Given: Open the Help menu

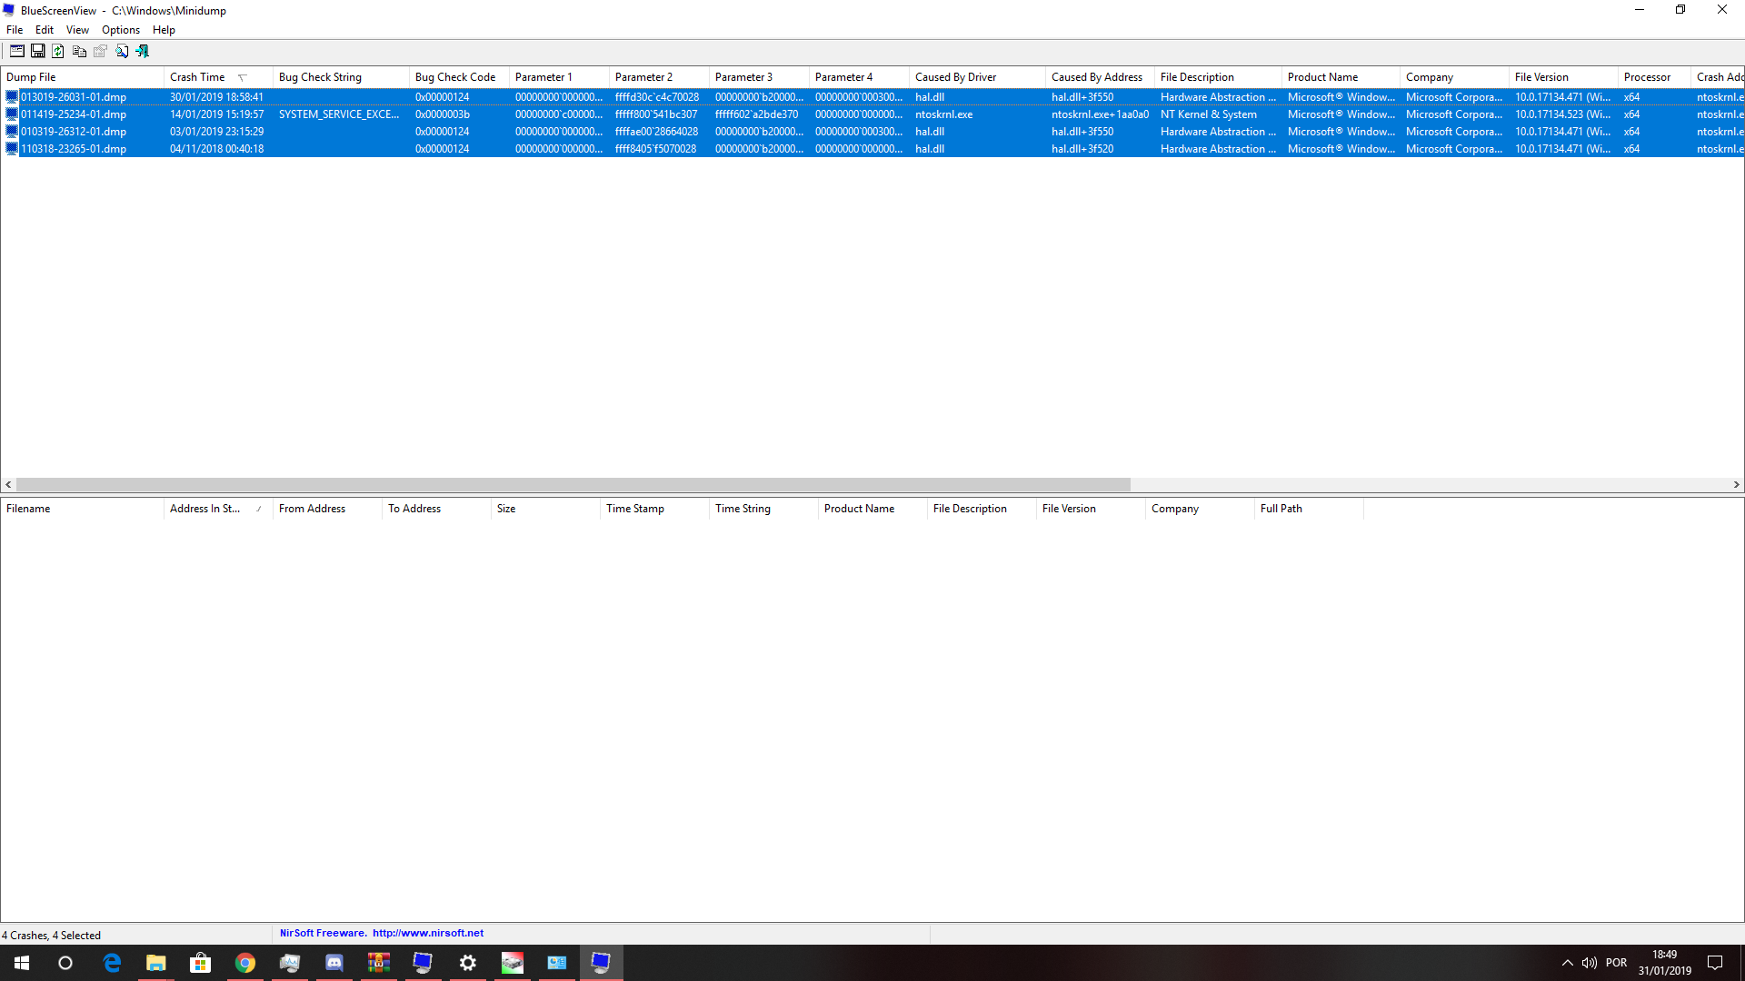Looking at the screenshot, I should click(x=164, y=30).
